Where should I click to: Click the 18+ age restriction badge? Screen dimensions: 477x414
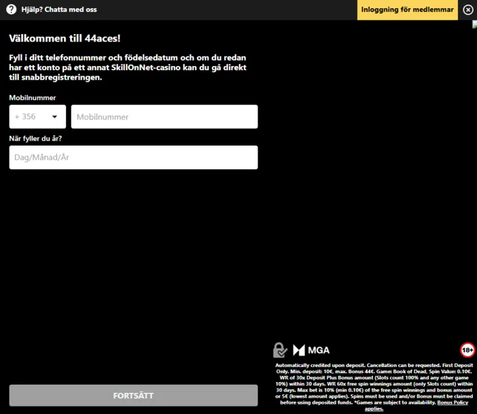[467, 350]
